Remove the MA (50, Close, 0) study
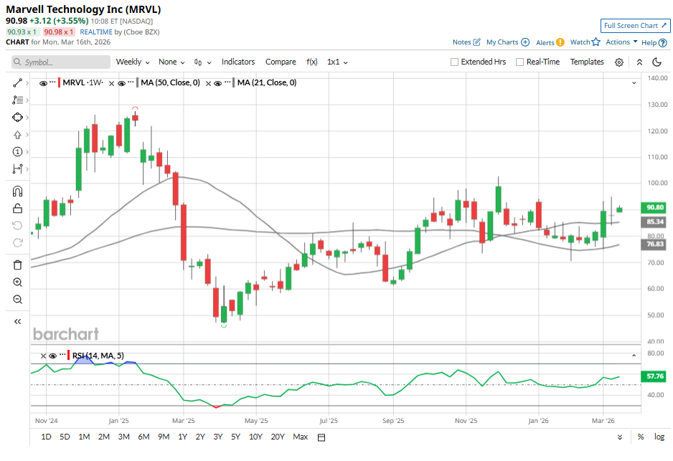 pyautogui.click(x=112, y=83)
